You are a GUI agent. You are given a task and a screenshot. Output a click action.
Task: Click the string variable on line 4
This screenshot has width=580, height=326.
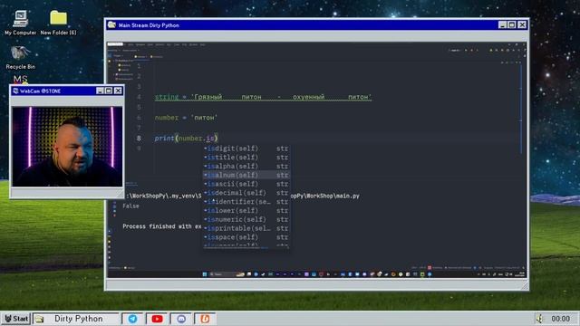point(167,97)
